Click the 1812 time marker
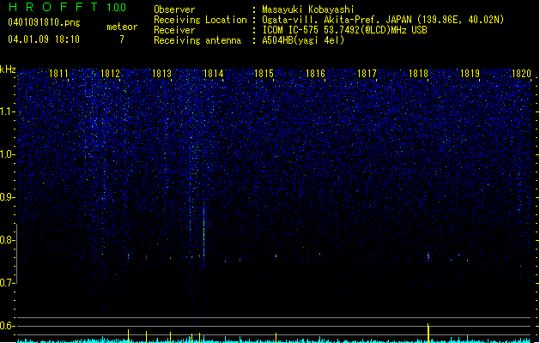Screen dimensions: 540x343 pos(110,74)
